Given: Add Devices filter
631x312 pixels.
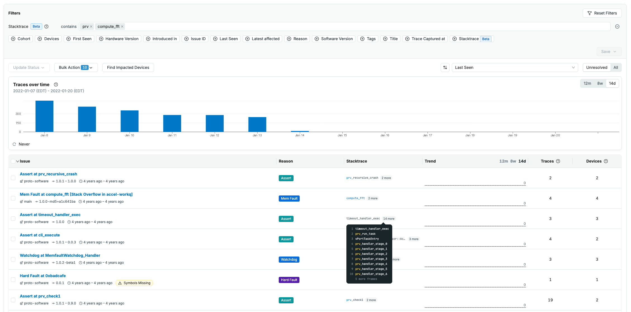Looking at the screenshot, I should 48,39.
